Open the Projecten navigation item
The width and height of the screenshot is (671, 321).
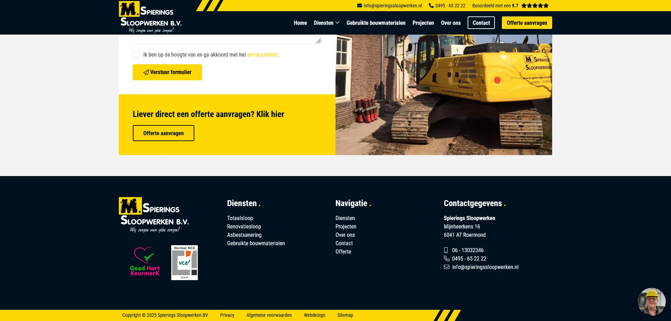tap(423, 23)
